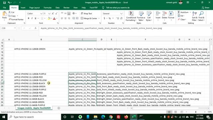Apply accounting dollar format
The width and height of the screenshot is (213, 120).
tap(104, 18)
